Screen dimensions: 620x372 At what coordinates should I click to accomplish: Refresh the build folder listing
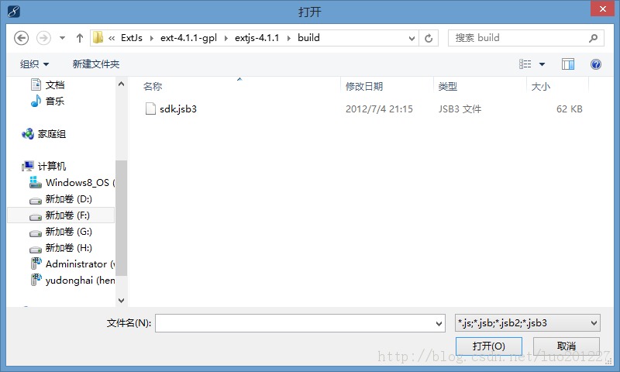point(429,38)
